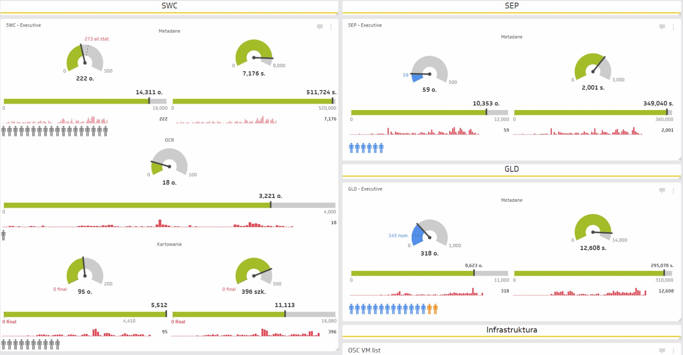Open the SWC - Executive panel options menu

[x=331, y=27]
